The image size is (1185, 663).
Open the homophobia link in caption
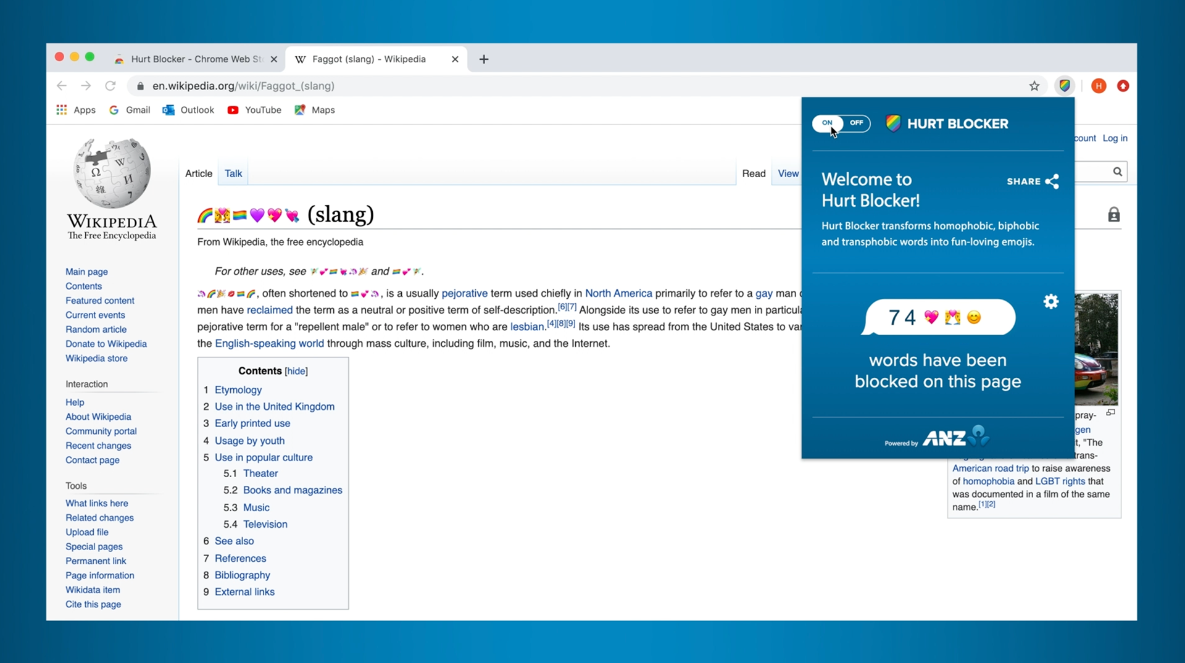pos(988,482)
